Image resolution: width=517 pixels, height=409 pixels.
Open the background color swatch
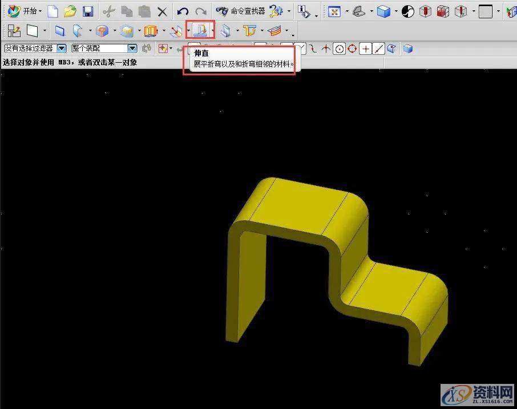[486, 11]
